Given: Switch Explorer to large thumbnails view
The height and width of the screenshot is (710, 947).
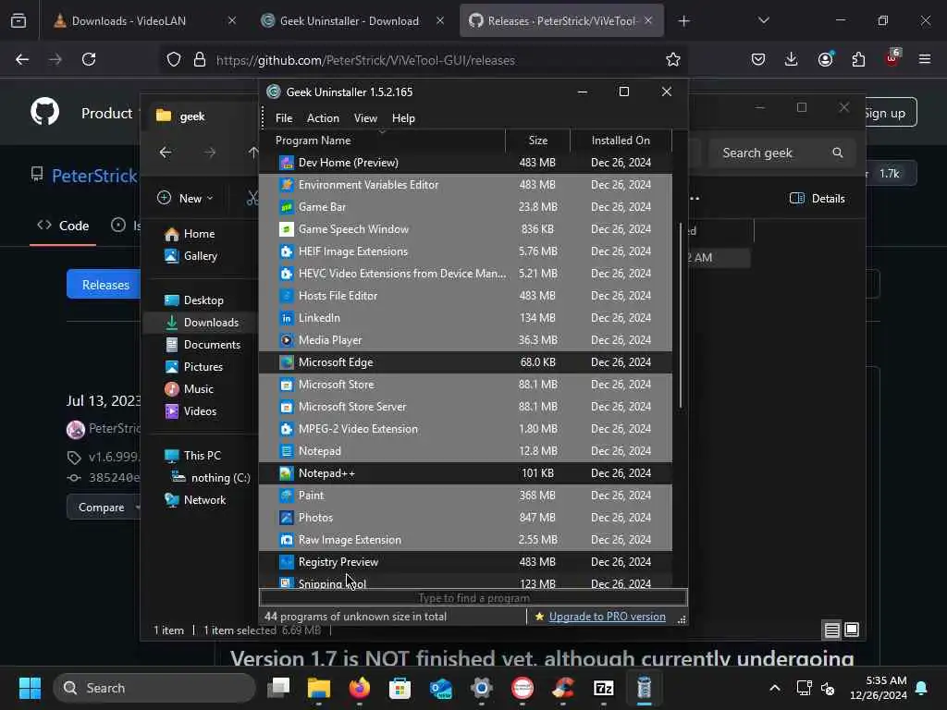Looking at the screenshot, I should 852,630.
